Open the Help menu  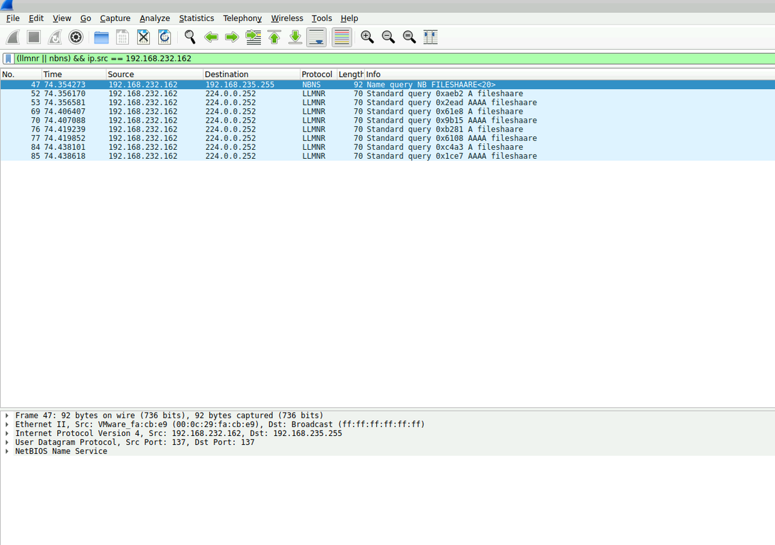coord(349,18)
